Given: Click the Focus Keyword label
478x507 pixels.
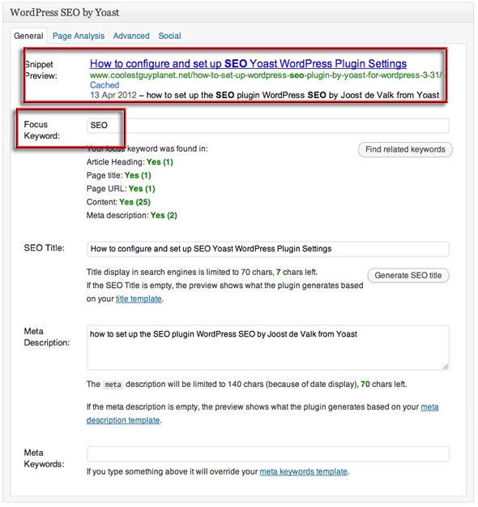Looking at the screenshot, I should click(41, 130).
